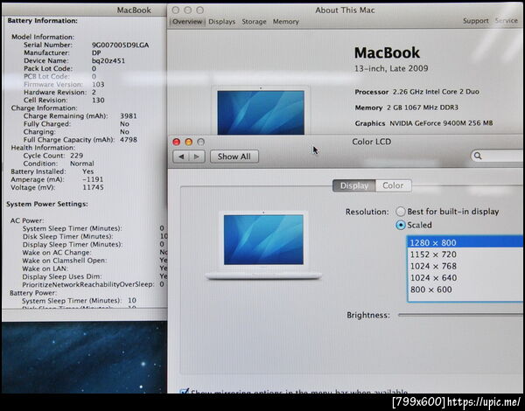Image resolution: width=525 pixels, height=411 pixels.
Task: Choose 800 × 600 resolution
Action: (465, 289)
